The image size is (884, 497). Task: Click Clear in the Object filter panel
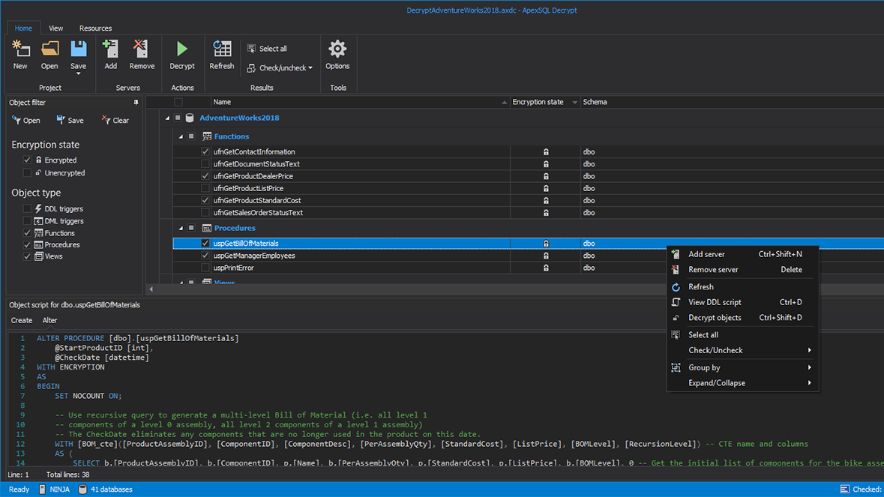(115, 121)
